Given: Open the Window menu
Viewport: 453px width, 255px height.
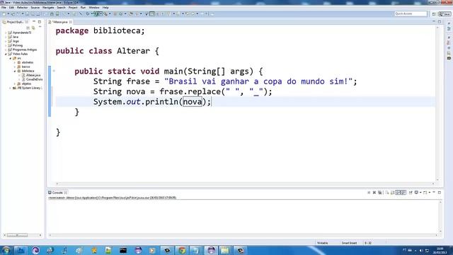Looking at the screenshot, I should pyautogui.click(x=94, y=8).
